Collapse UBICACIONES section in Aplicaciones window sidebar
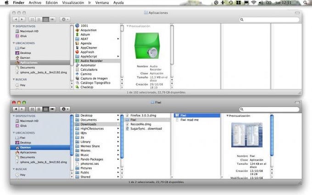The width and height of the screenshot is (312, 195). pos(14,43)
